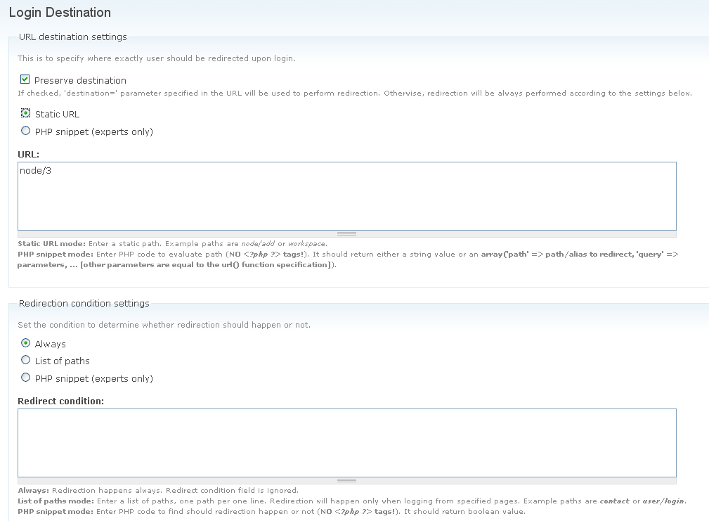Select the List of paths radio button
Image resolution: width=709 pixels, height=521 pixels.
point(26,360)
